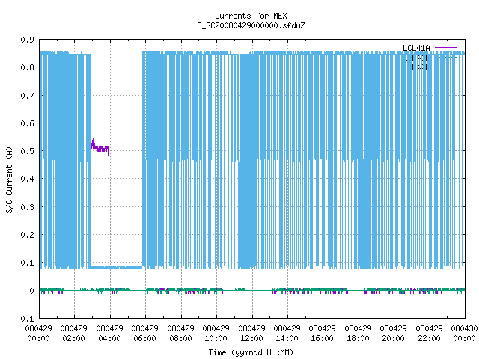479x359 pixels.
Task: Click the x-axis time label "08:00"
Action: pos(180,338)
